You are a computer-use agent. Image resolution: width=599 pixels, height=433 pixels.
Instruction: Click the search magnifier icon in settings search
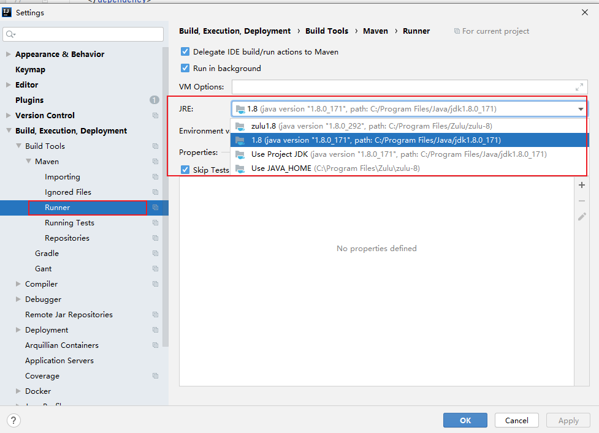[10, 34]
